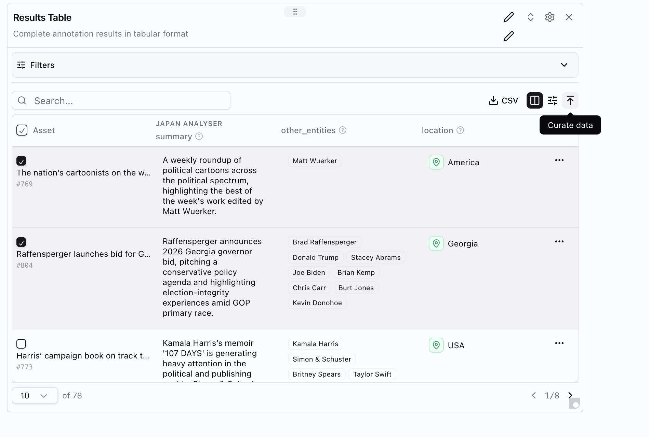
Task: Go to the next page of results
Action: click(570, 395)
